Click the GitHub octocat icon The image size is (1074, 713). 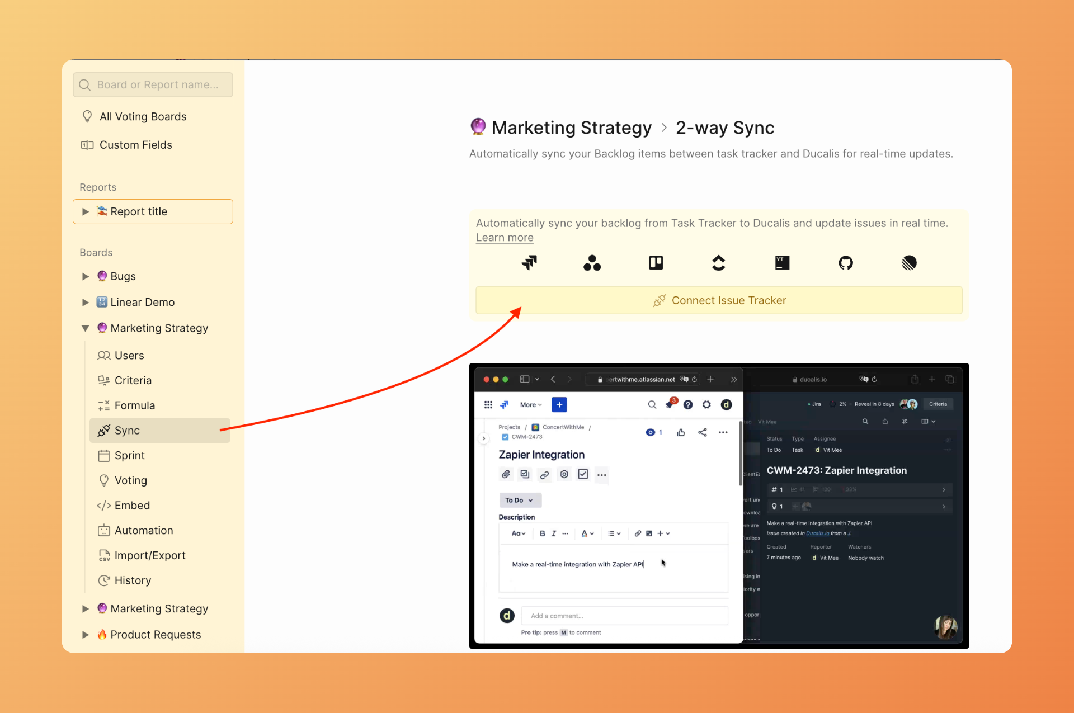click(845, 263)
